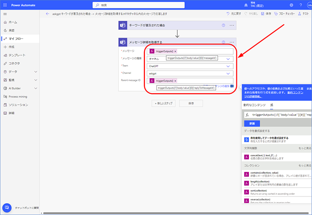Open メッセージの種類 dropdown arrow
312x215 pixels.
pos(228,59)
